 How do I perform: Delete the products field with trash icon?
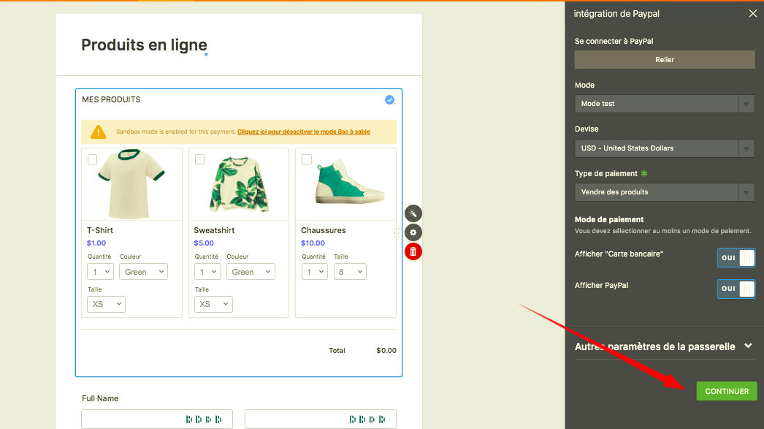(413, 251)
